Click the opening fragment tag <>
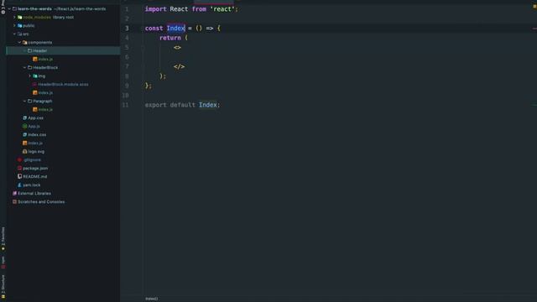537x302 pixels. 177,47
